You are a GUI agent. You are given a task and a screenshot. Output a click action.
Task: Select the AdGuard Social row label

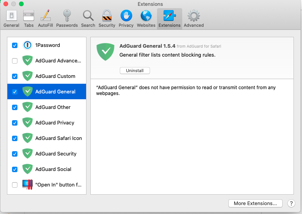pyautogui.click(x=53, y=169)
